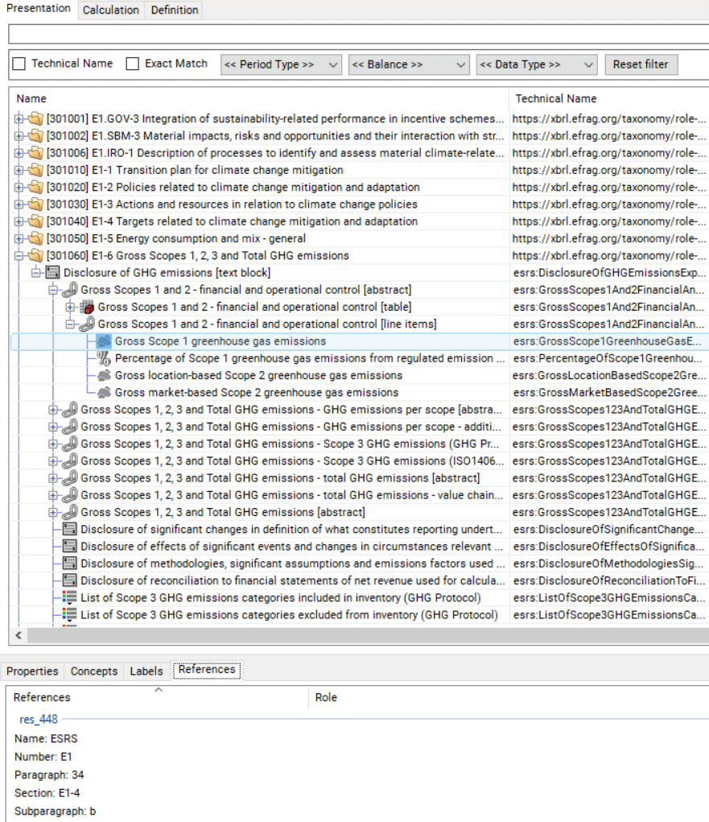Sort by the Name column header
This screenshot has height=822, width=709.
259,98
